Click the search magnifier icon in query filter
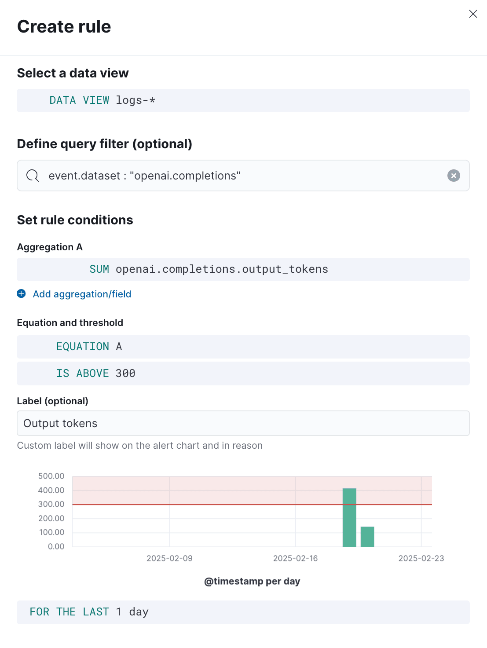The width and height of the screenshot is (487, 648). [32, 176]
